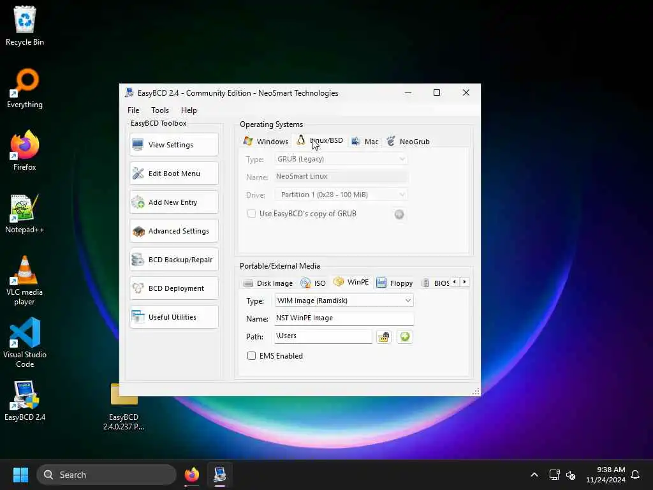Select the EasyBCD 2.4.0.237 folder on desktop

click(x=124, y=406)
